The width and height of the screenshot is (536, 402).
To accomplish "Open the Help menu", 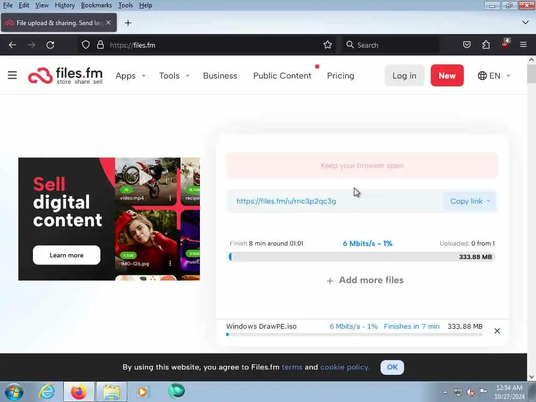I will tap(146, 5).
